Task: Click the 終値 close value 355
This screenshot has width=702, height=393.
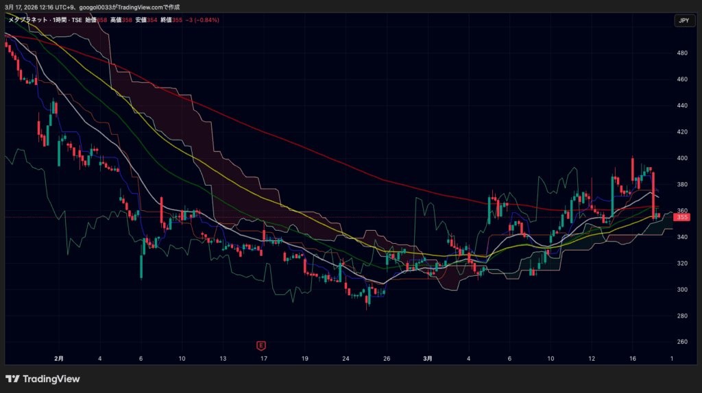Action: point(178,21)
